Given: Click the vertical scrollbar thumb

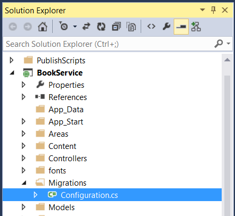Looking at the screenshot, I should (x=227, y=145).
